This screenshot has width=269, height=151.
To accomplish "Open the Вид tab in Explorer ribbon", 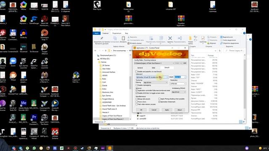I will (127, 33).
